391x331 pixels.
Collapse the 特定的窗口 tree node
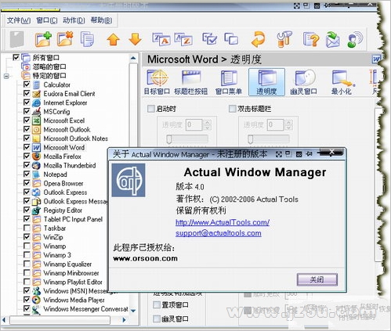point(6,76)
